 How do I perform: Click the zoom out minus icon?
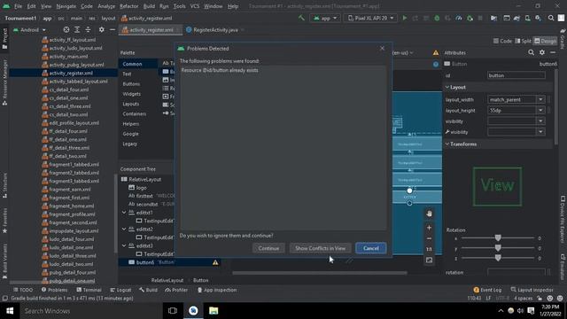click(x=429, y=238)
